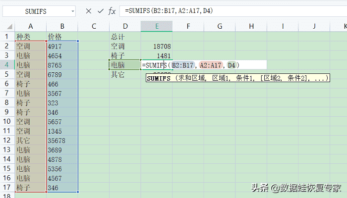
Task: Click 空调 in the summary column D
Action: pyautogui.click(x=125, y=46)
